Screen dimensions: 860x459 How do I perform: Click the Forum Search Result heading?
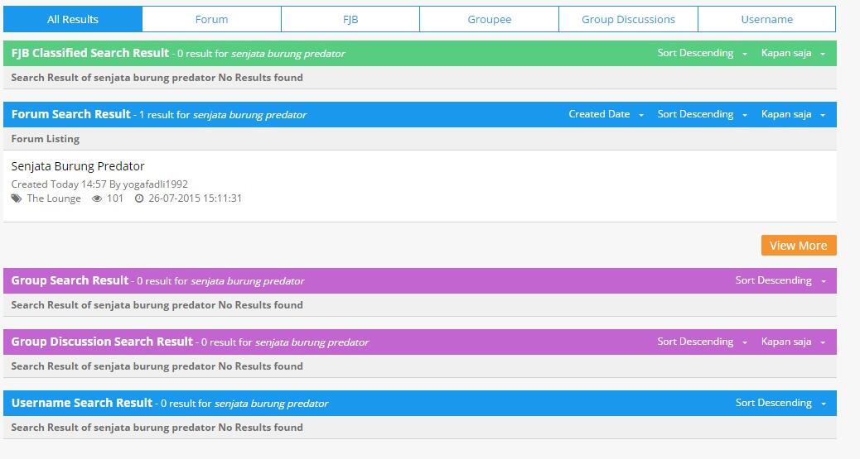tap(70, 114)
